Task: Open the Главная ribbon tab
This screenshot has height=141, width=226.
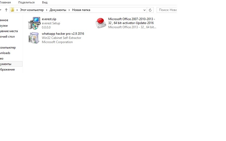Action: pyautogui.click(x=5, y=2)
